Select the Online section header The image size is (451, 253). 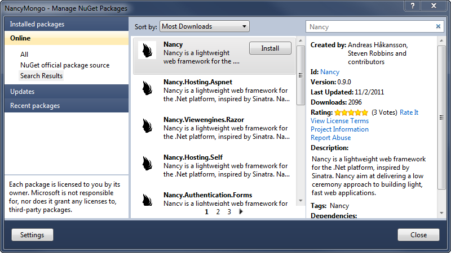coord(67,38)
